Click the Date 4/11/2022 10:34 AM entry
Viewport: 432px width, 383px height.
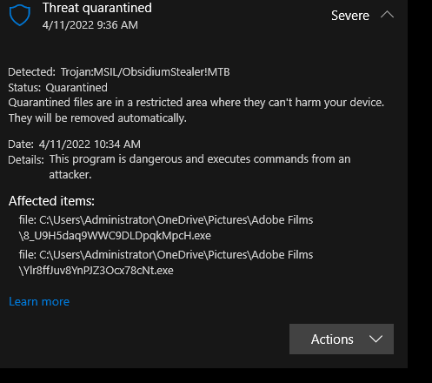[x=74, y=144]
